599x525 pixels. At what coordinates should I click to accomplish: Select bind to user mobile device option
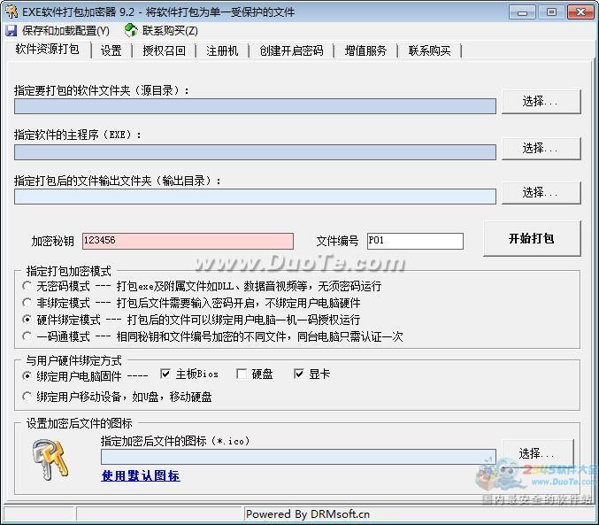[x=28, y=397]
